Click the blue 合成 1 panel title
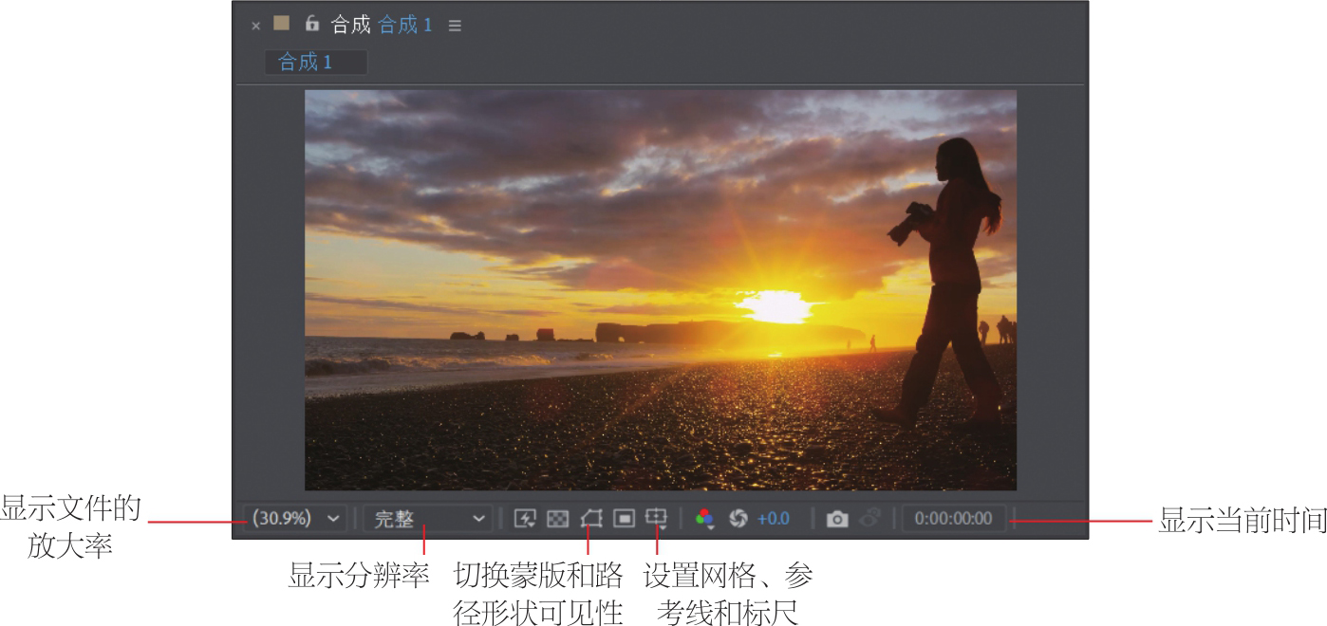Screen dimensions: 1327x626 [405, 25]
